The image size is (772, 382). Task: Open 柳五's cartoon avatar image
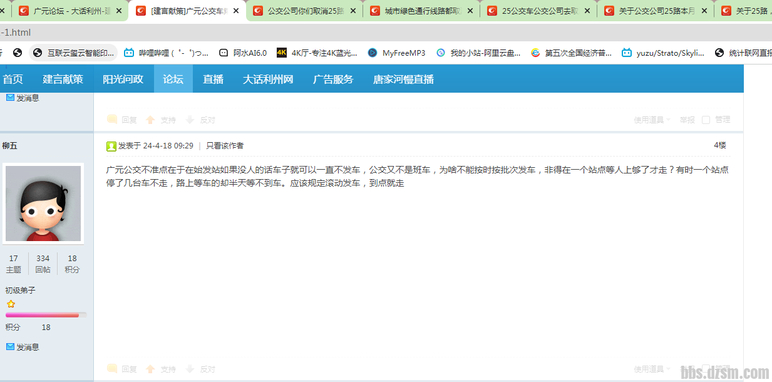click(x=43, y=204)
